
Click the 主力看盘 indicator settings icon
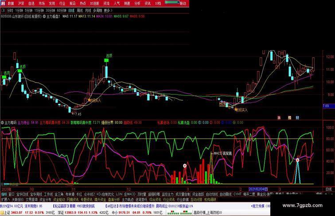coord(44,16)
